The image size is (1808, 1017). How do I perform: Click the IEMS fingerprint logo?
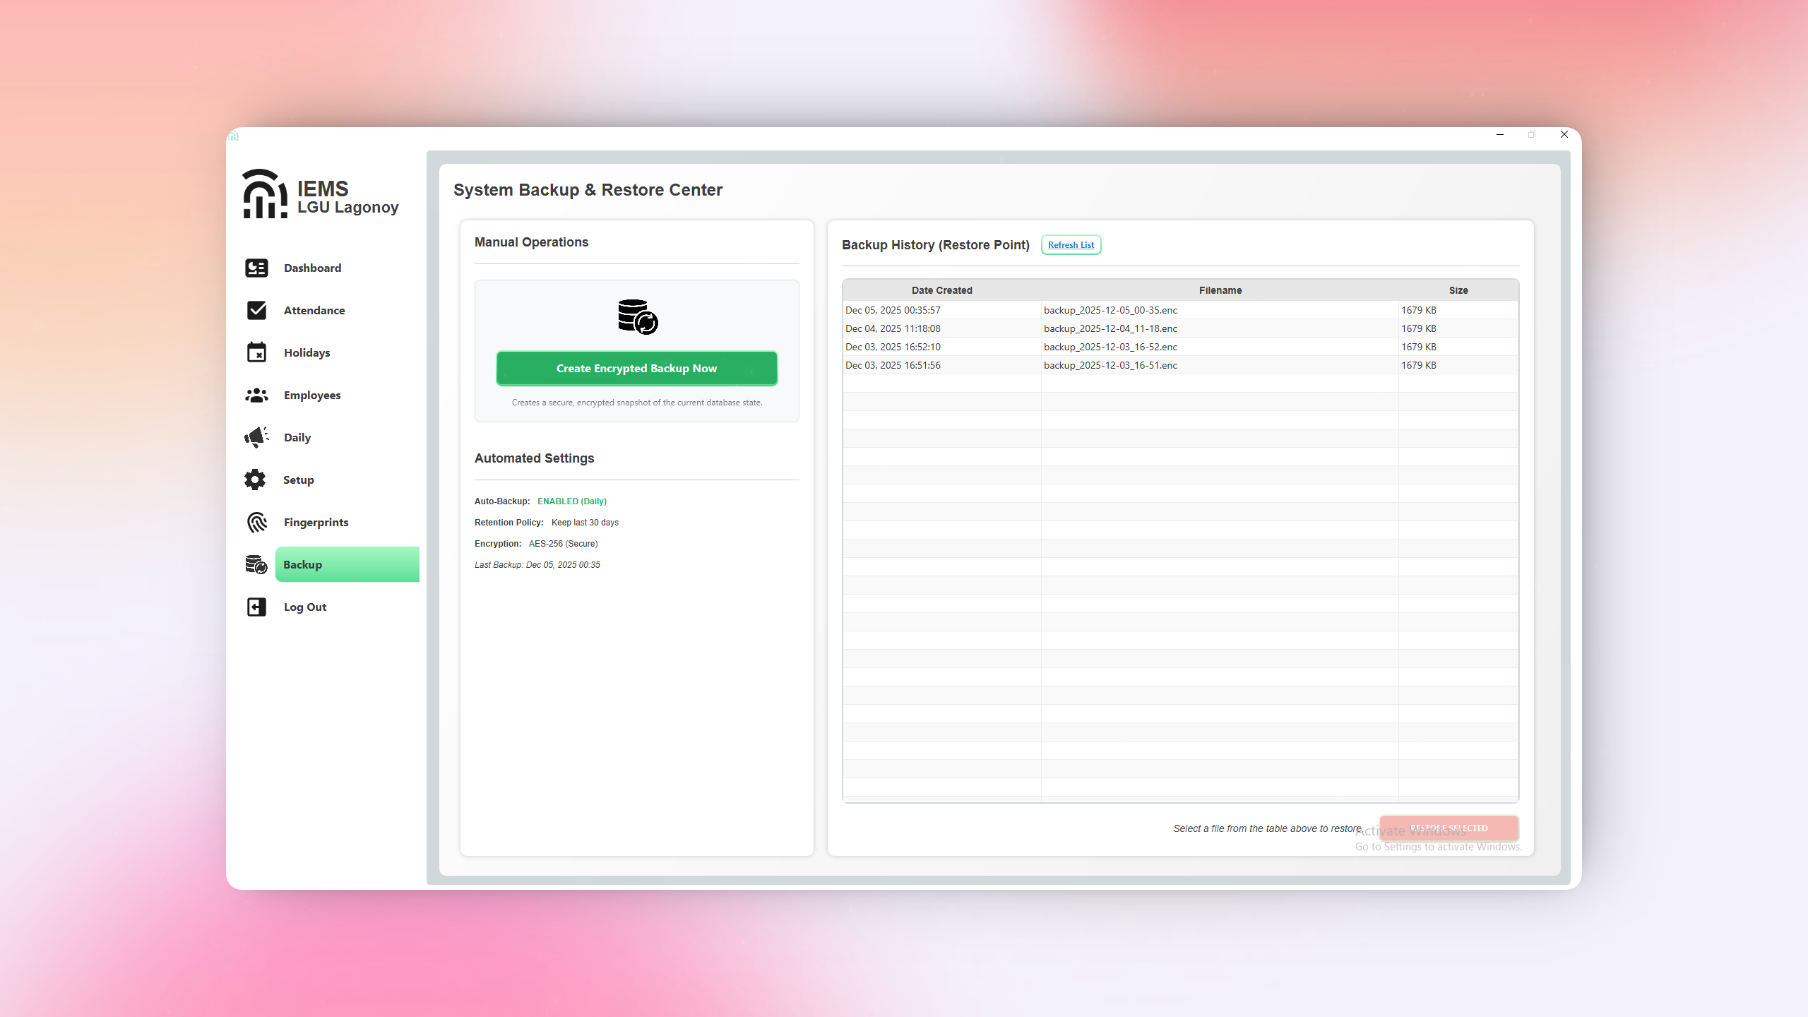pos(265,194)
